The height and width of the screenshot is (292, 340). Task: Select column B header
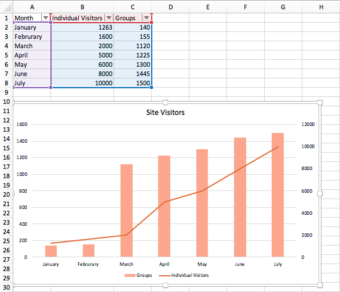pyautogui.click(x=82, y=7)
